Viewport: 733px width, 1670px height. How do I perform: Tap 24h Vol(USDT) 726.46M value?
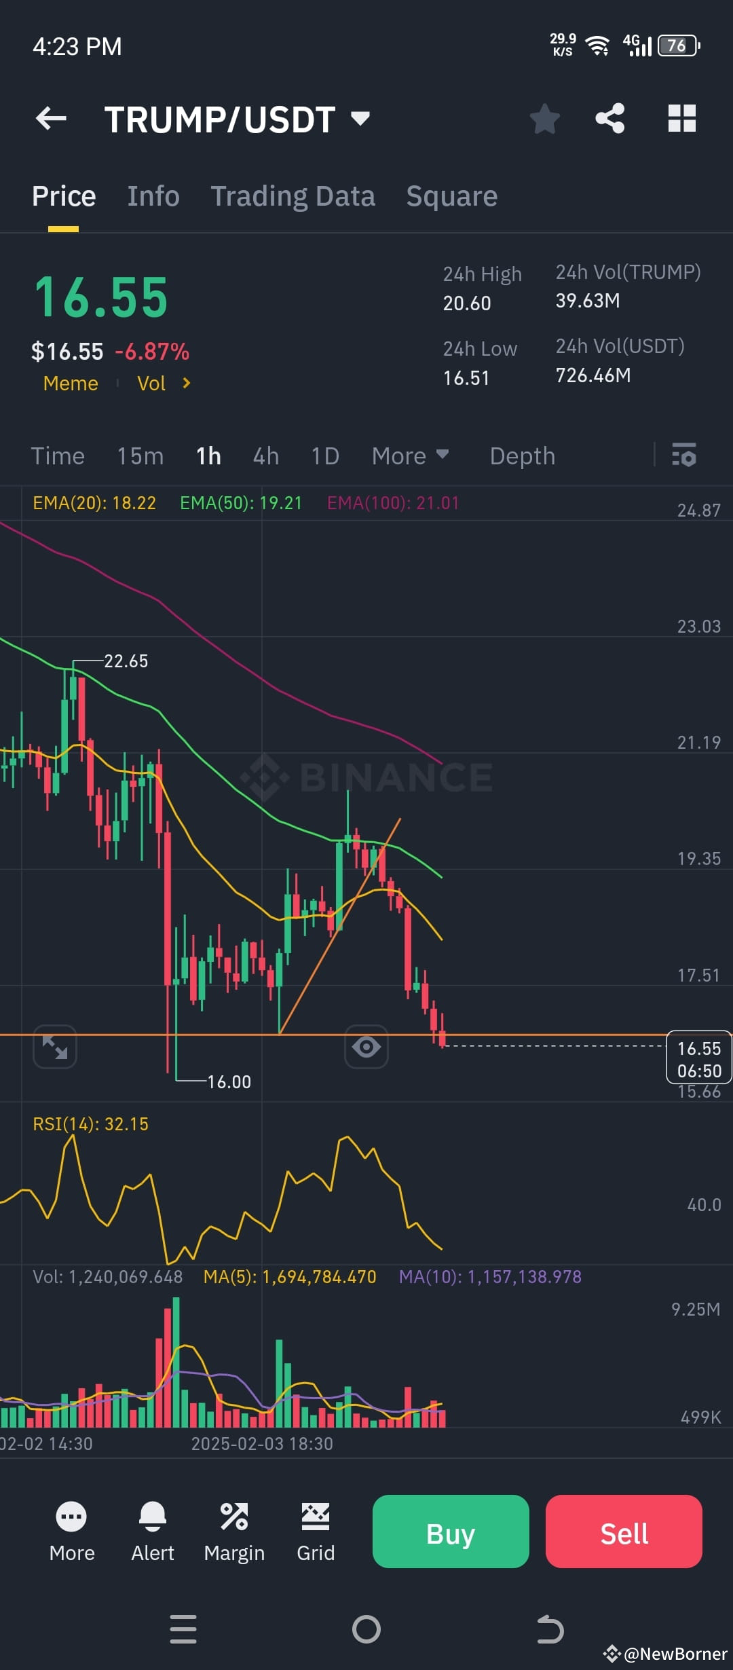tap(593, 375)
